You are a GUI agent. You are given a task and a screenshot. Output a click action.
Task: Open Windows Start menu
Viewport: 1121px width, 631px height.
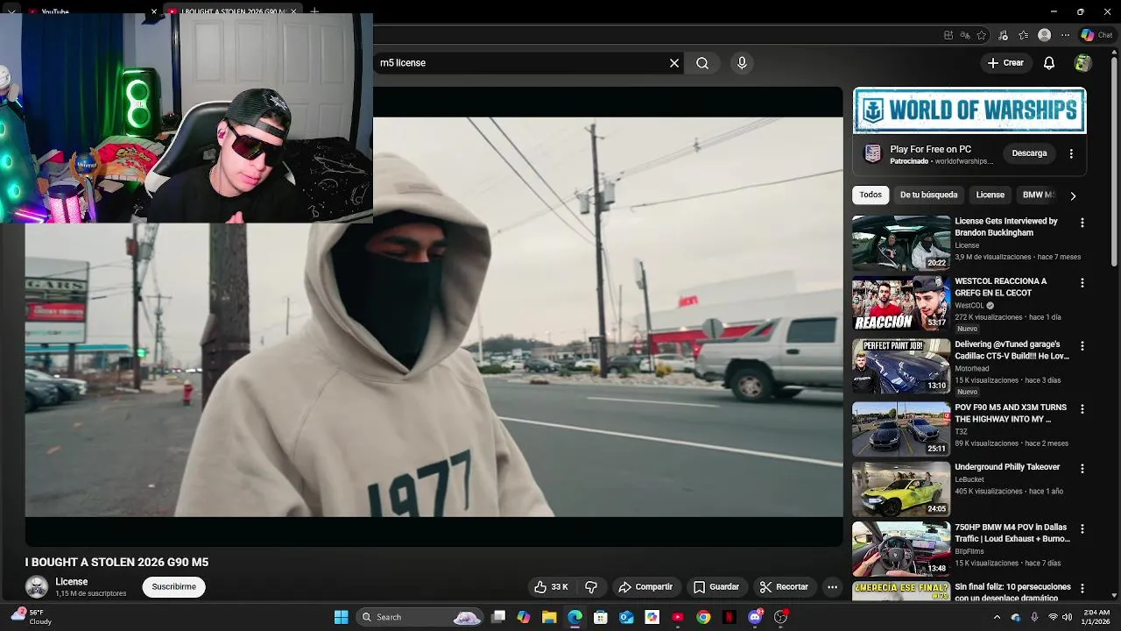tap(341, 617)
